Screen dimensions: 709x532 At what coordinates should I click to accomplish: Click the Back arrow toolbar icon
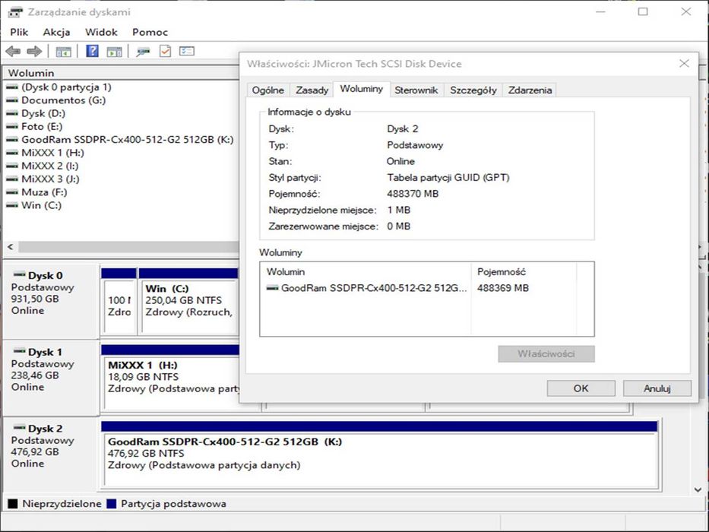(13, 51)
